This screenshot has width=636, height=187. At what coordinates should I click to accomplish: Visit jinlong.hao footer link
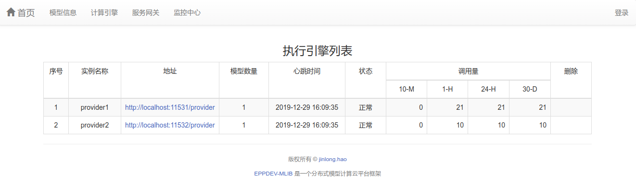332,159
